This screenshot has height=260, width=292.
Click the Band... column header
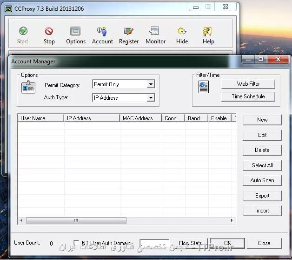[196, 118]
